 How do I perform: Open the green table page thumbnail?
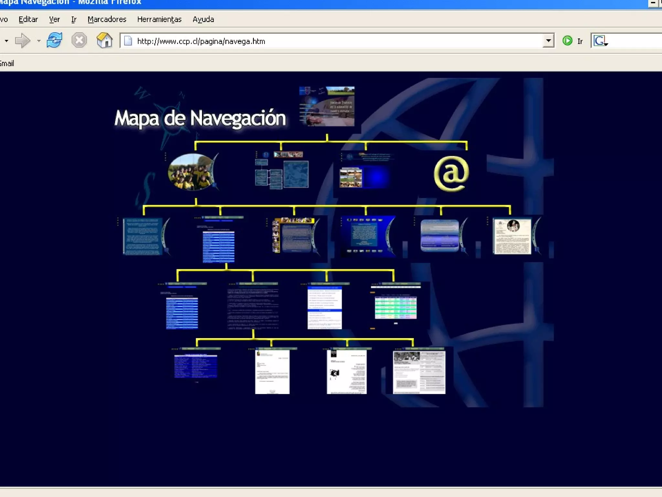[x=396, y=307]
